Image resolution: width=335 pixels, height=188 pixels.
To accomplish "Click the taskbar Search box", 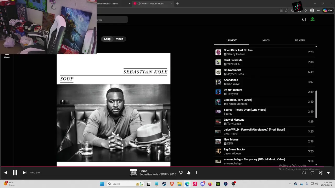I will coord(126,184).
